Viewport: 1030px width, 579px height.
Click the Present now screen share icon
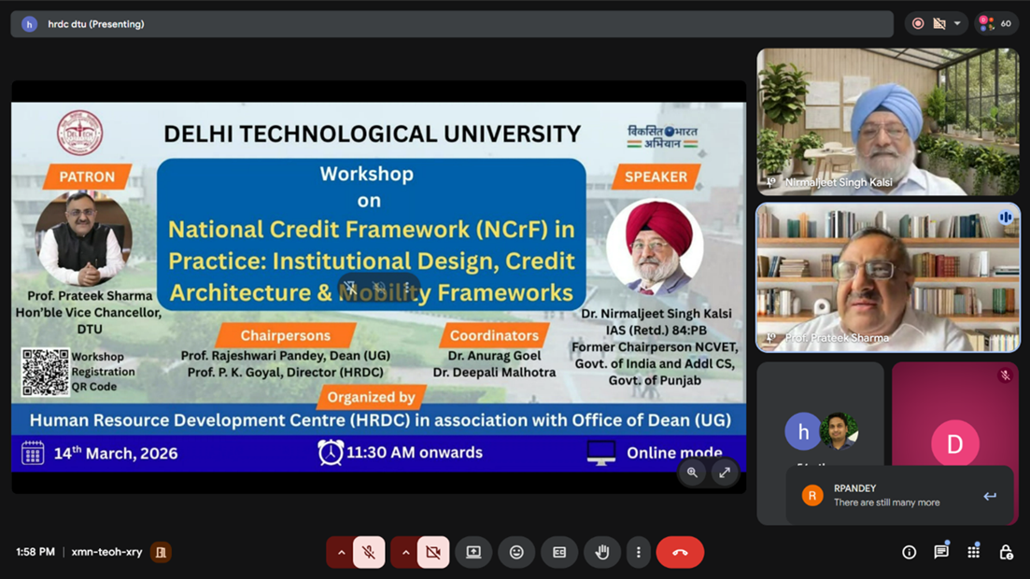pos(473,553)
